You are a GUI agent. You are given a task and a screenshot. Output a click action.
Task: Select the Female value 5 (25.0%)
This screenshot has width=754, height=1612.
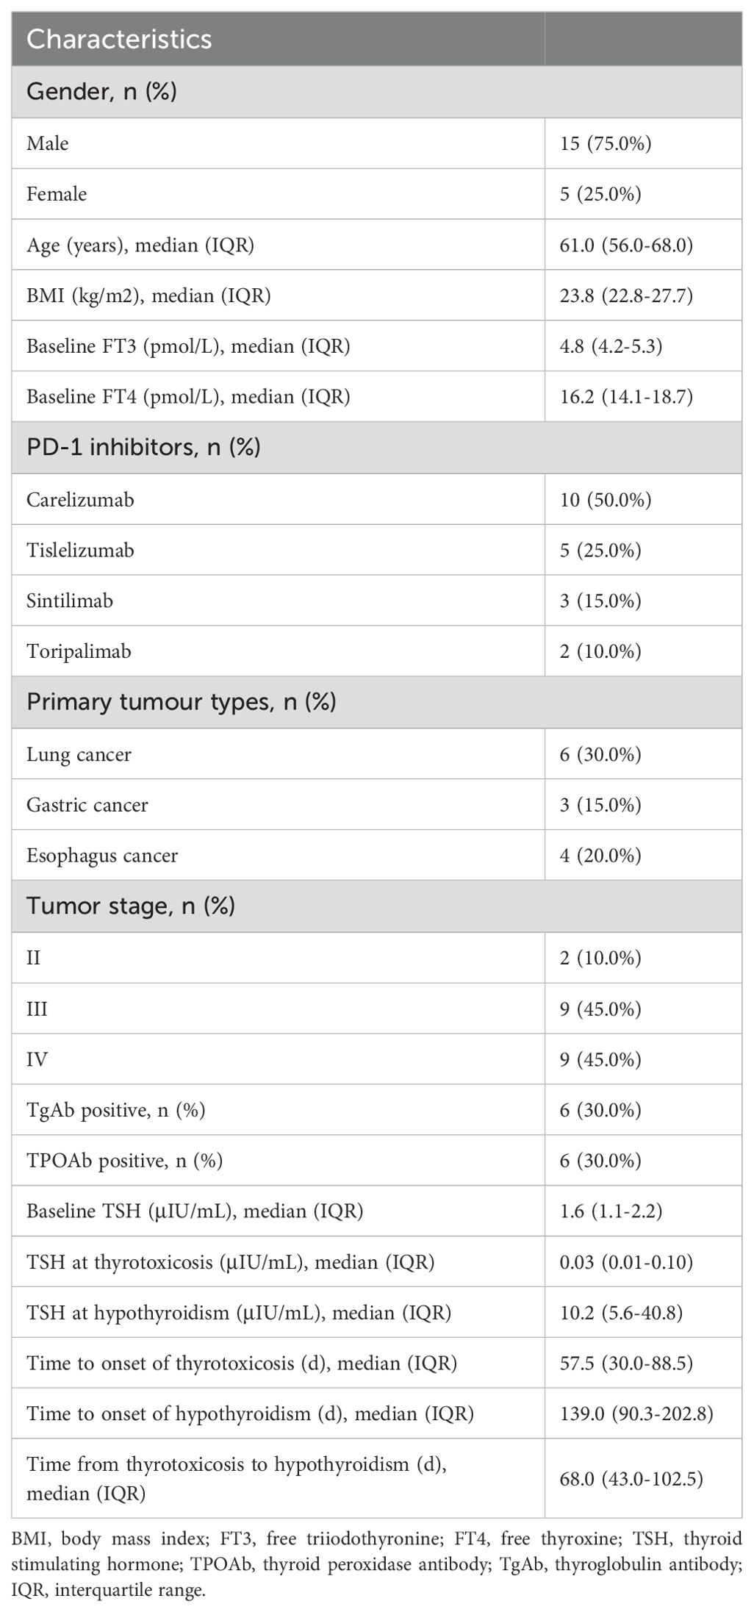tap(600, 193)
